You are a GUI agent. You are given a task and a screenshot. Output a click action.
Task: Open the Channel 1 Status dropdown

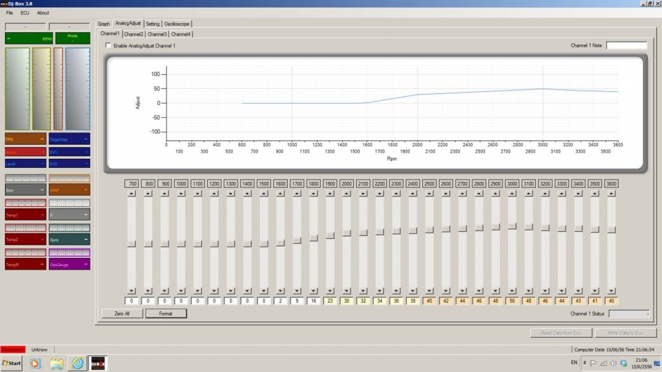pyautogui.click(x=629, y=313)
